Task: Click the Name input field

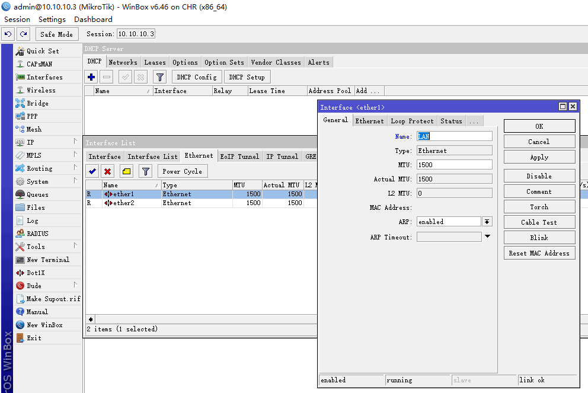Action: coord(454,136)
